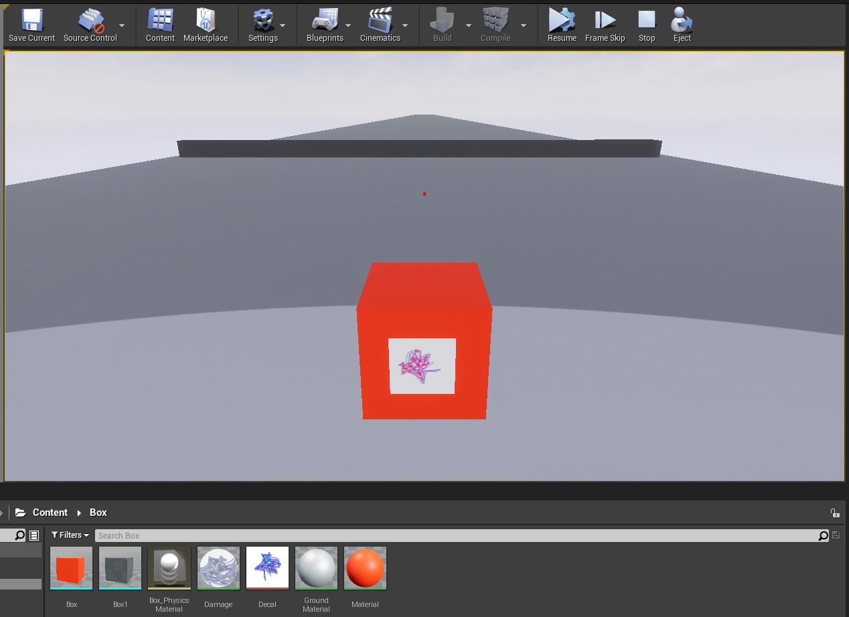This screenshot has width=849, height=617.
Task: Click the save search icon beside search bar
Action: (836, 535)
